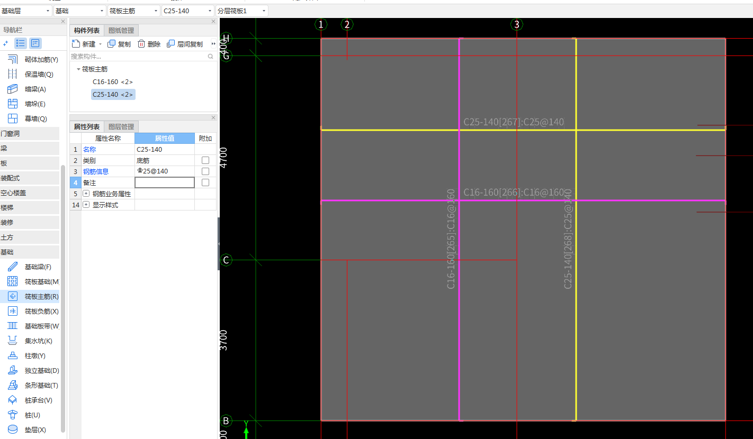The width and height of the screenshot is (753, 439).
Task: Click 复制 copy button in component list
Action: coord(119,44)
